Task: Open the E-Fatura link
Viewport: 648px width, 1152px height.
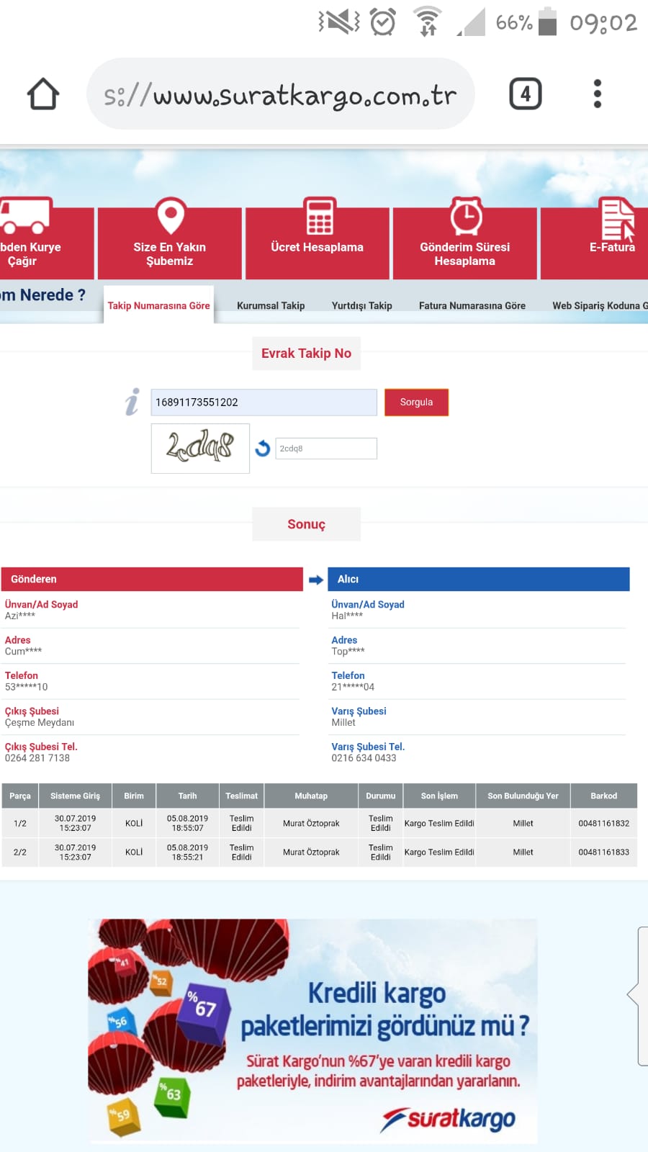Action: [x=612, y=247]
